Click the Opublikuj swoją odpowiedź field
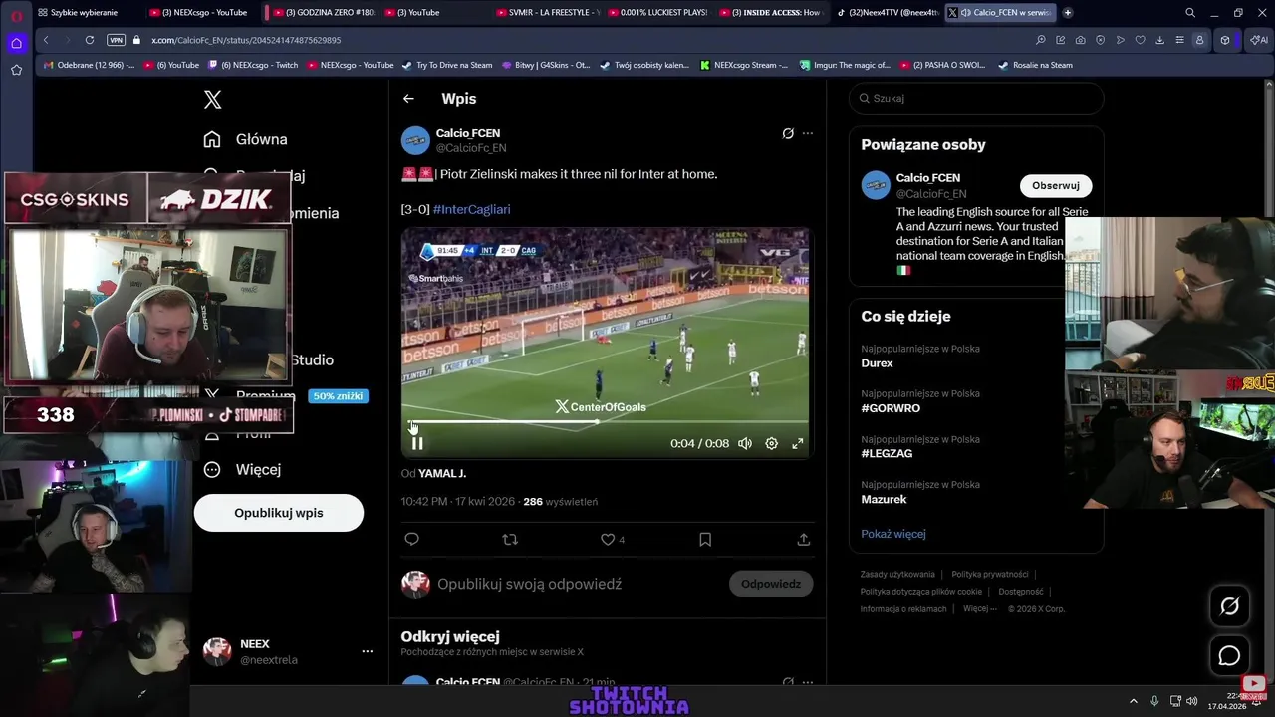 click(529, 584)
